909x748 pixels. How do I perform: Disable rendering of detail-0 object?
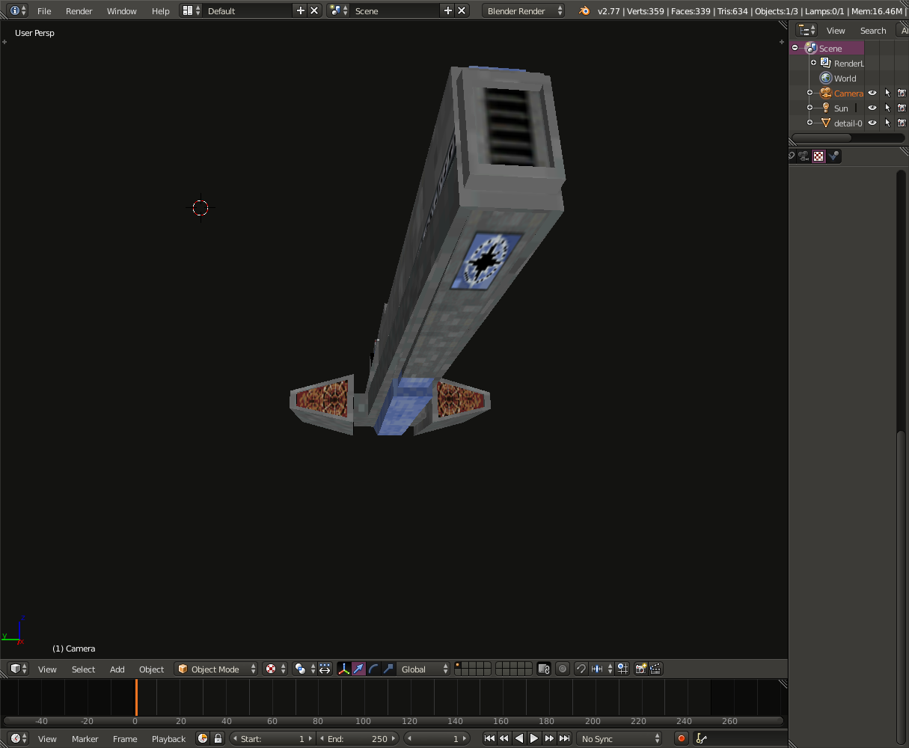(902, 123)
